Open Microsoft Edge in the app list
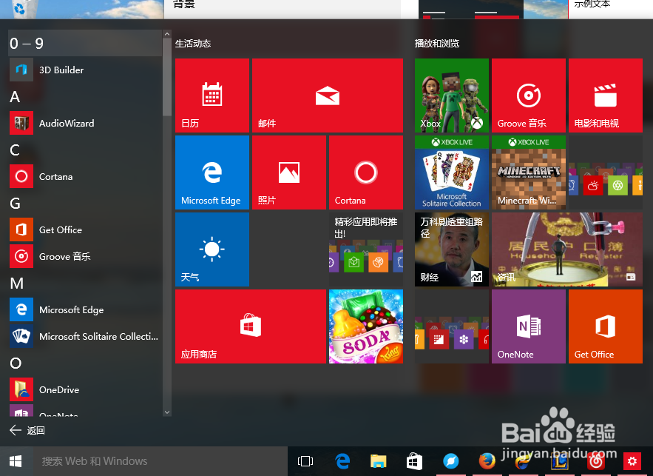The height and width of the screenshot is (476, 653). point(85,309)
